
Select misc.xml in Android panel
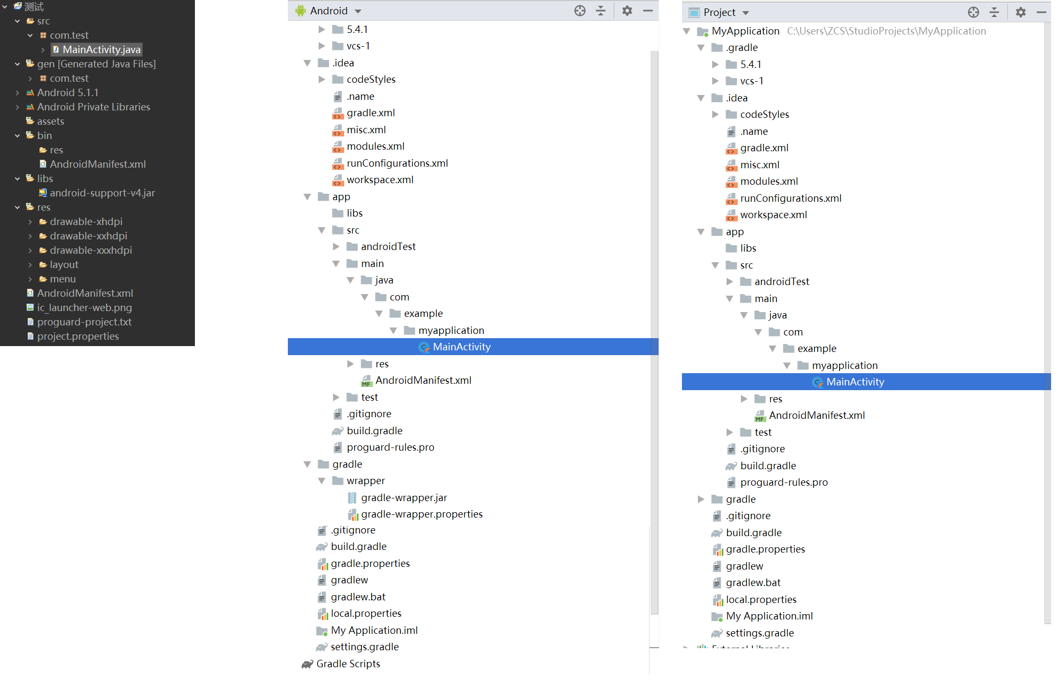359,130
